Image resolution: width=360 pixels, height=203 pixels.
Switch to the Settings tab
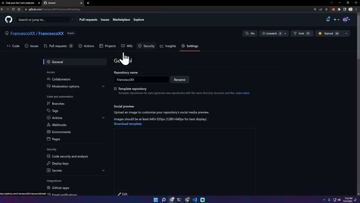pos(190,46)
